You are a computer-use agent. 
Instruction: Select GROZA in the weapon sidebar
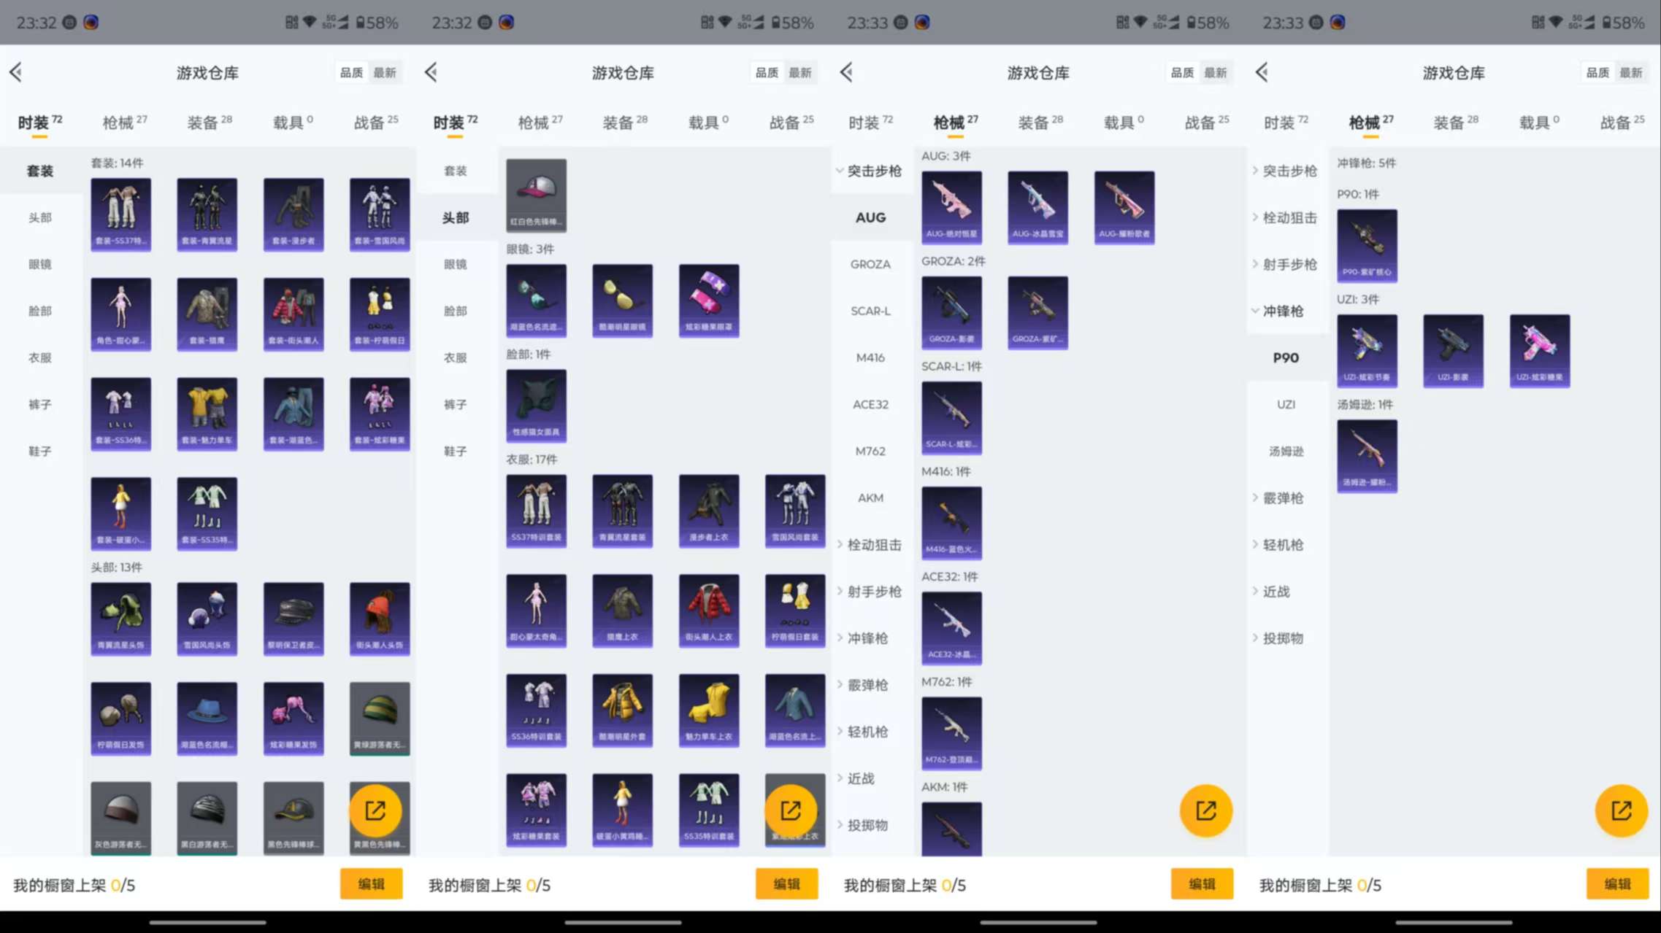(870, 264)
